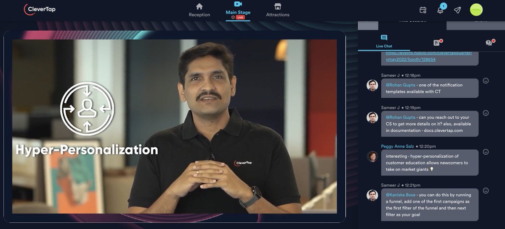The height and width of the screenshot is (229, 505).
Task: Click the CleverTap logo
Action: 40,10
